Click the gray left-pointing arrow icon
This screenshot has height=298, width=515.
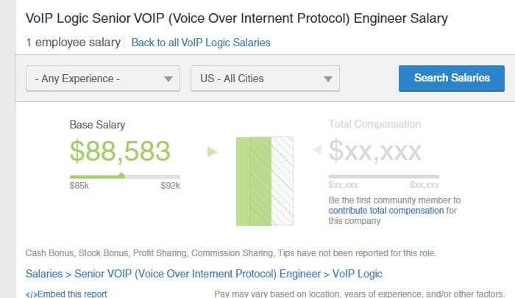[x=317, y=150]
